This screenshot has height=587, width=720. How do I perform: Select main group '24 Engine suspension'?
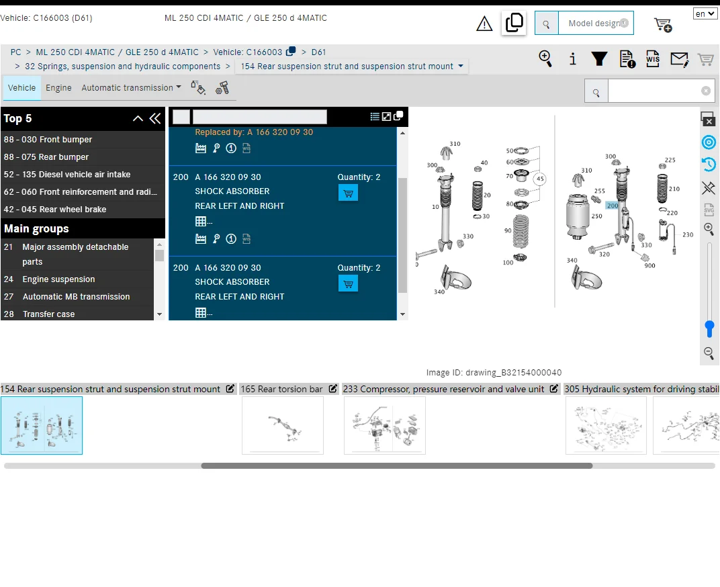77,279
